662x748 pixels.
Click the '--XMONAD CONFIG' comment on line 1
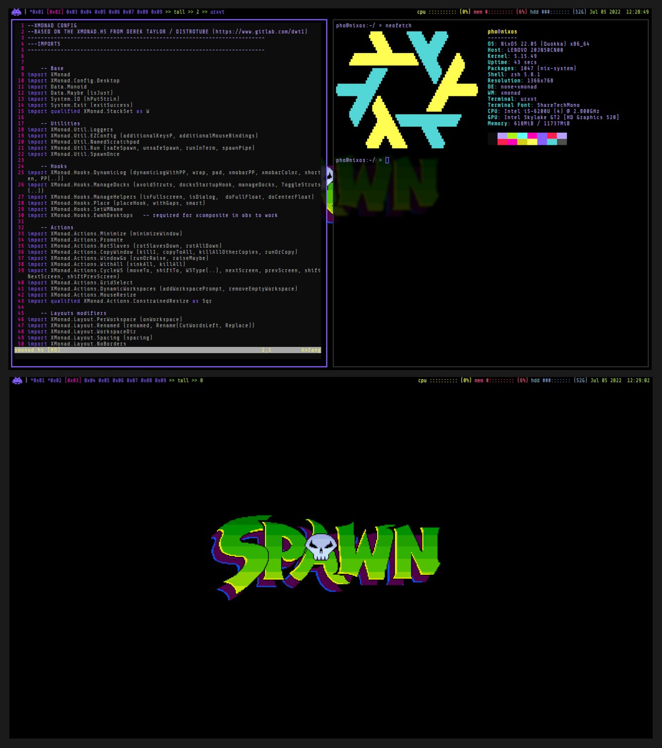tap(52, 26)
